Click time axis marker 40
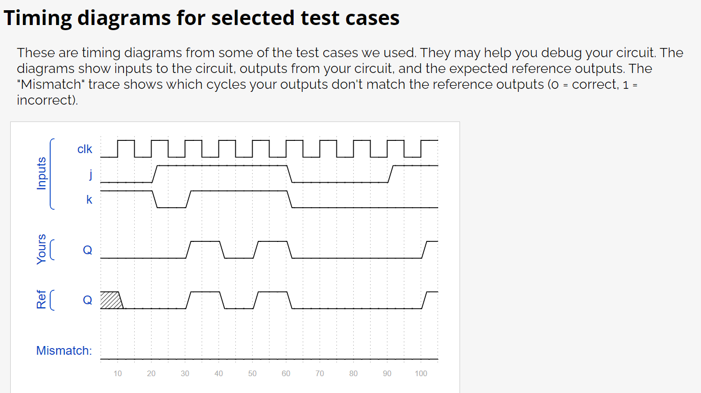 tap(219, 374)
